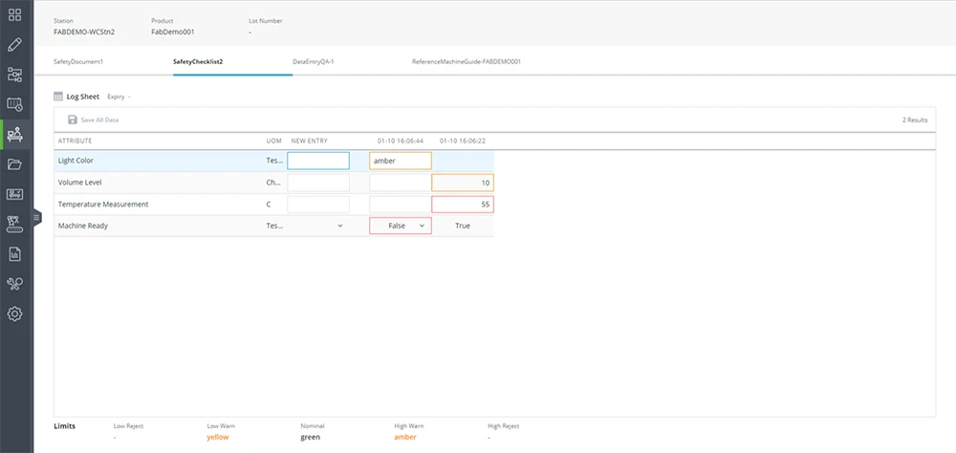
Task: Expand the sidebar using the handle tab
Action: tap(37, 217)
